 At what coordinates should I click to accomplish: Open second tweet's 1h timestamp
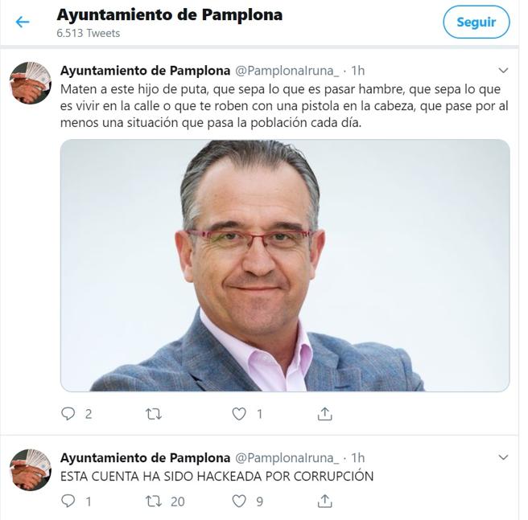click(x=358, y=458)
